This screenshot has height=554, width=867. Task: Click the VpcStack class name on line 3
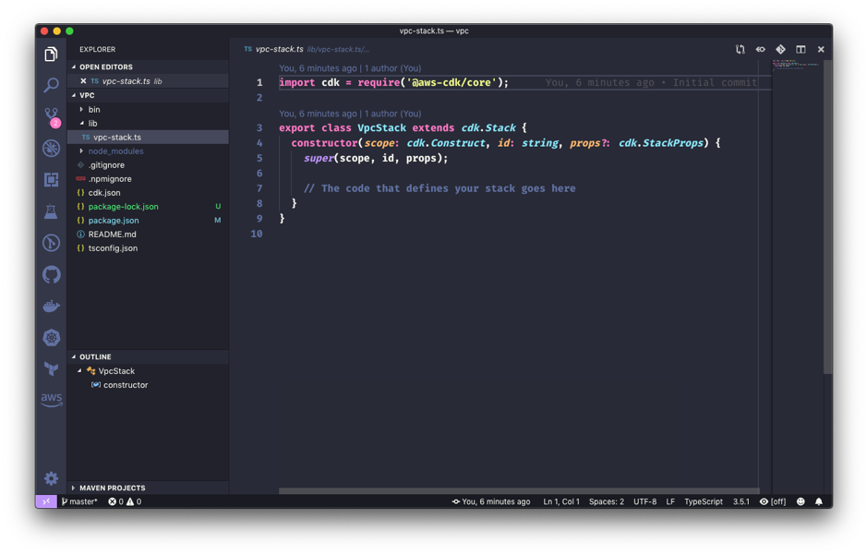coord(381,127)
